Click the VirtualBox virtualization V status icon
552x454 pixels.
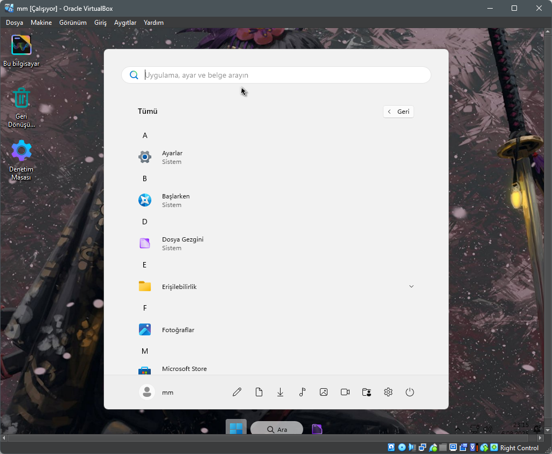pos(473,448)
